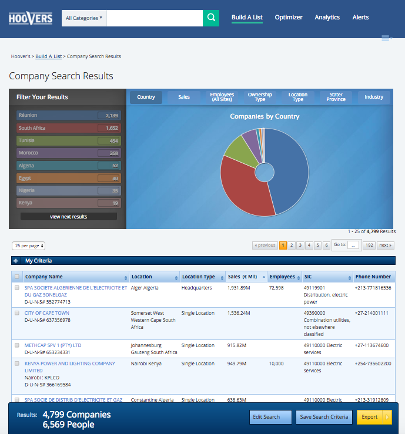Open the 25 per page dropdown
This screenshot has height=434, width=405.
coord(29,245)
